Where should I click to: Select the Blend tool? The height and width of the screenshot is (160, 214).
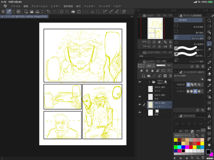209,109
